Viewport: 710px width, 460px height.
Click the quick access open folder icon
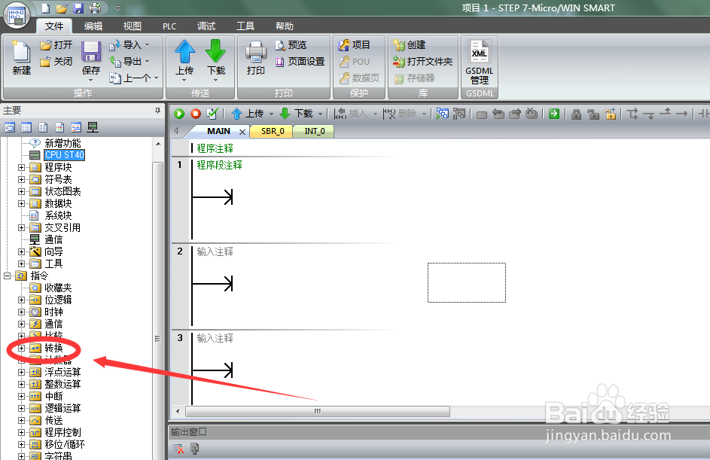(62, 8)
